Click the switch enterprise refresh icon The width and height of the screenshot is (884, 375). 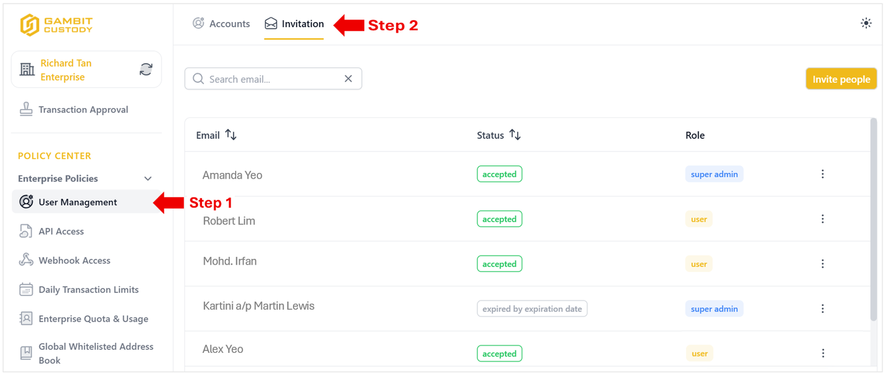(146, 69)
